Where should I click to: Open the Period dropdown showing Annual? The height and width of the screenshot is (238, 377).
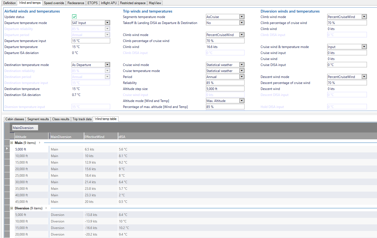[x=242, y=77]
